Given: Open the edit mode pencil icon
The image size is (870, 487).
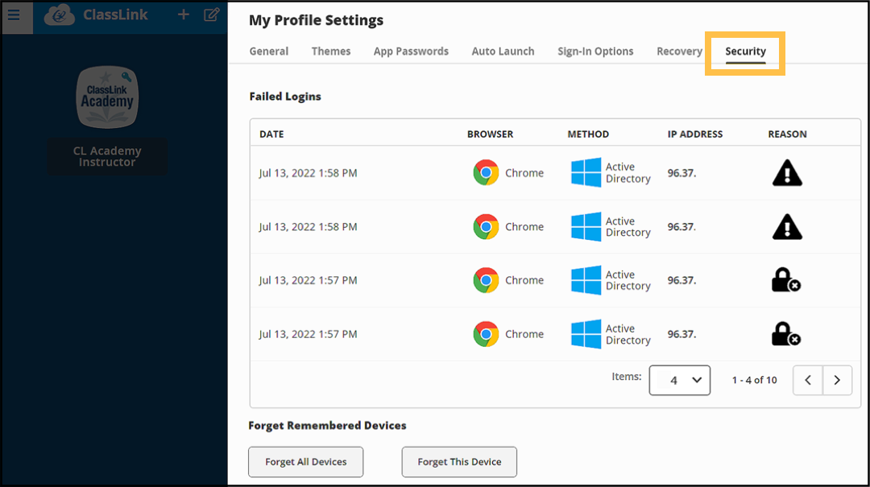Looking at the screenshot, I should (x=211, y=14).
